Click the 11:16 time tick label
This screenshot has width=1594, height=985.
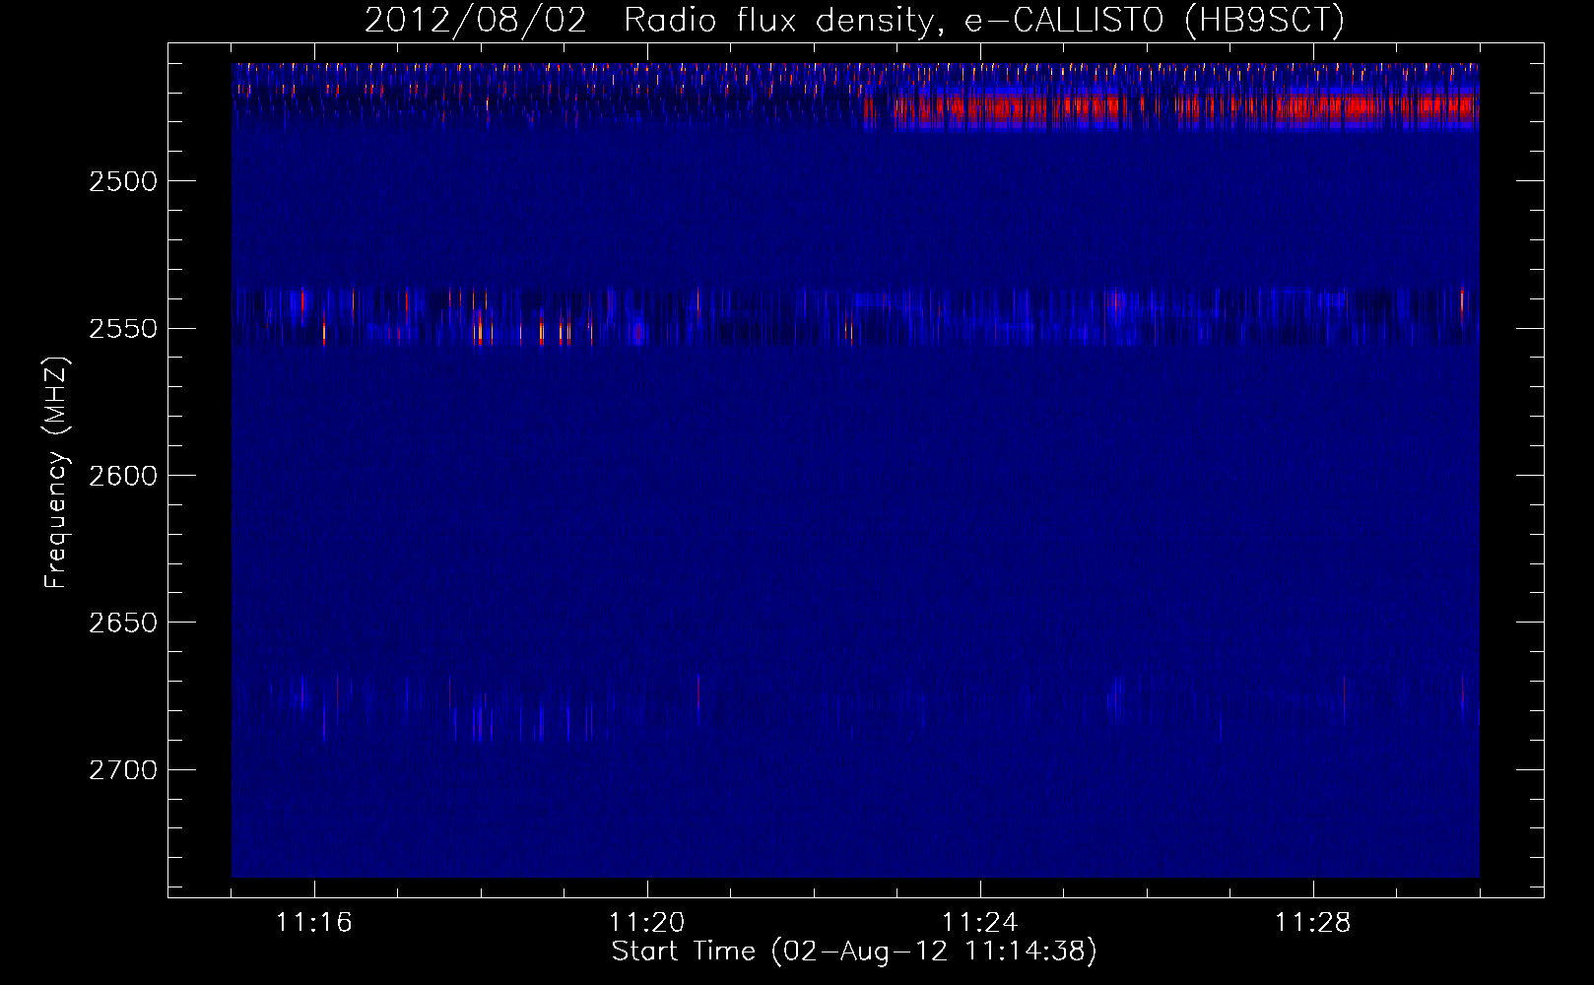point(314,923)
